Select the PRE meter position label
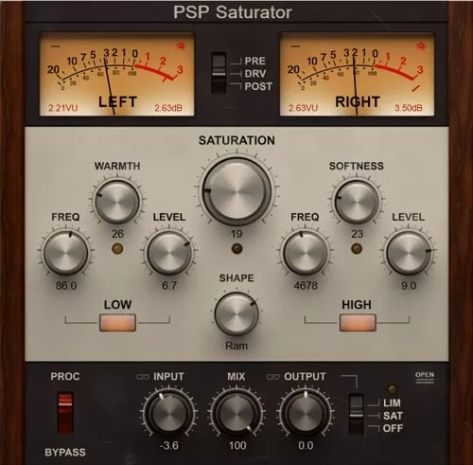Image resolution: width=473 pixels, height=465 pixels. pos(255,61)
